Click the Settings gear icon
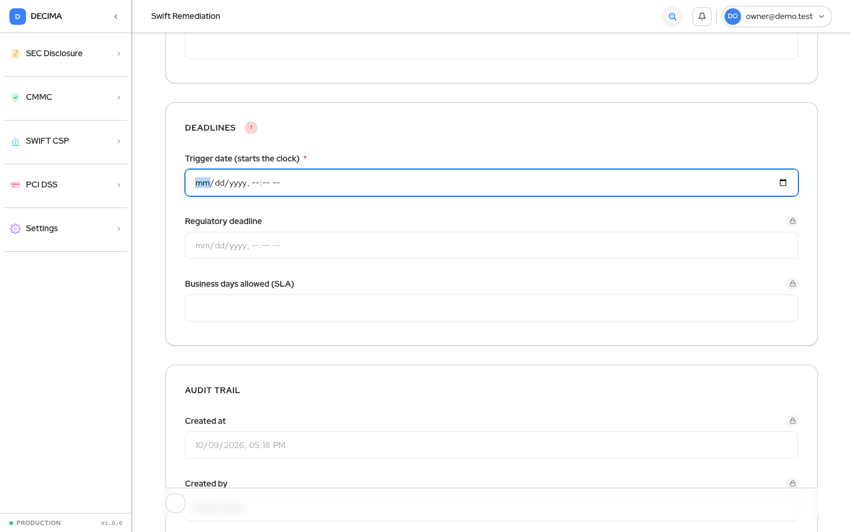Image resolution: width=851 pixels, height=532 pixels. tap(15, 229)
